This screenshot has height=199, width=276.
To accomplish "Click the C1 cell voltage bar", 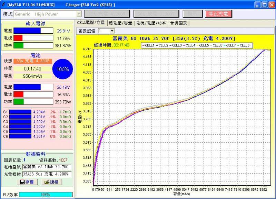I will point(20,112).
